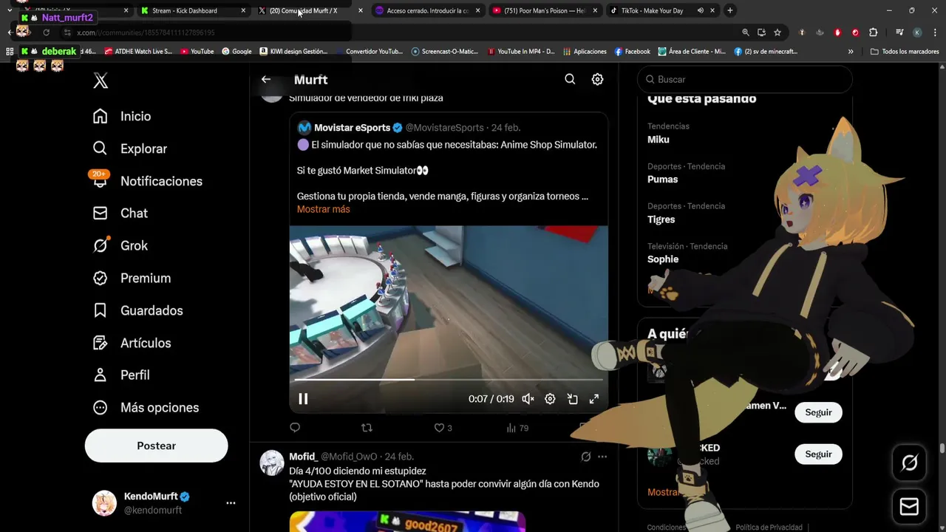Like the post with 3 likes
Image resolution: width=946 pixels, height=532 pixels.
coord(443,428)
